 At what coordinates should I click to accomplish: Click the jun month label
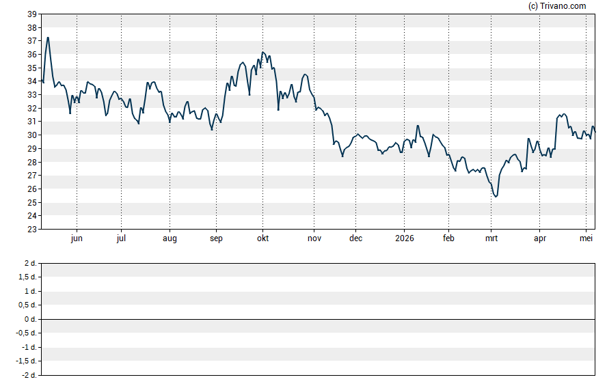point(77,238)
